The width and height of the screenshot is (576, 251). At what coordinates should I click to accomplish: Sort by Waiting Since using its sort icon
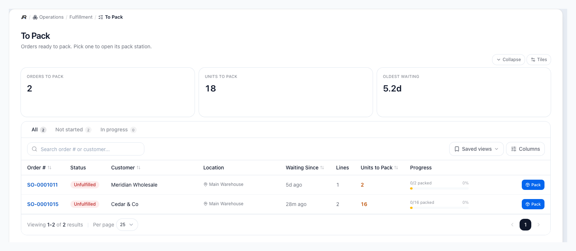tap(322, 168)
